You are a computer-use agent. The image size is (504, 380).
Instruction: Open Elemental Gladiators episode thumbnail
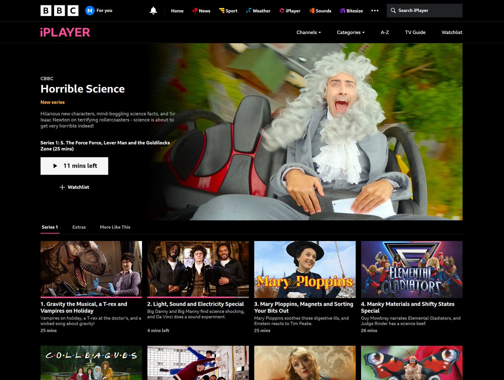(x=412, y=269)
